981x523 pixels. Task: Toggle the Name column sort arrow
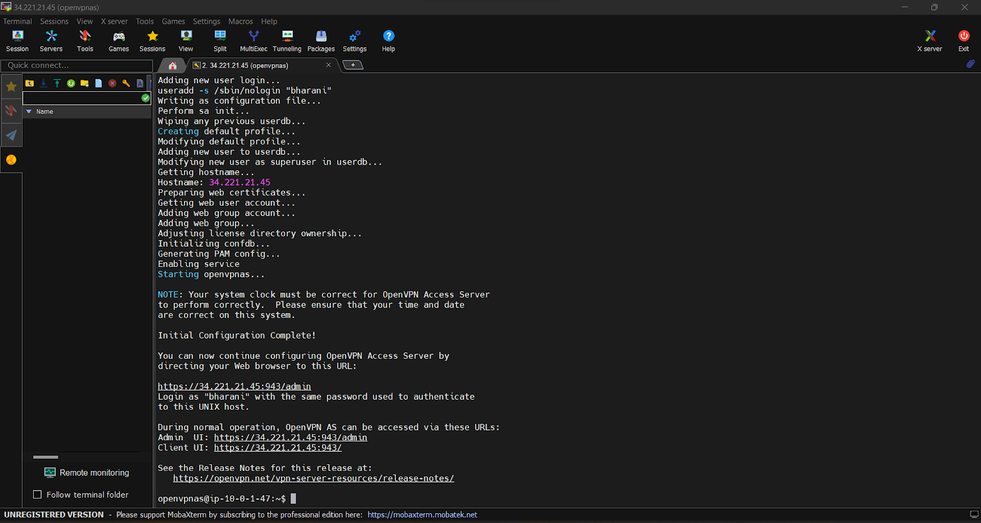click(29, 111)
